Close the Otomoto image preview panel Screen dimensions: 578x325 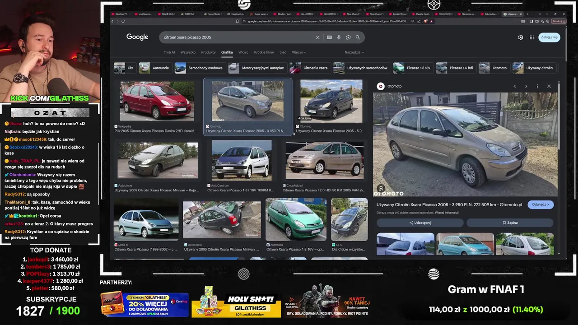pos(549,86)
